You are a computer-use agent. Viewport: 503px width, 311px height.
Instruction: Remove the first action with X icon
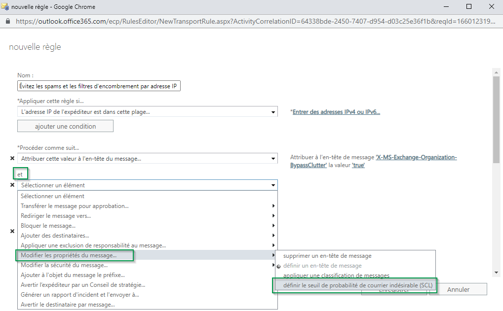[x=12, y=159]
